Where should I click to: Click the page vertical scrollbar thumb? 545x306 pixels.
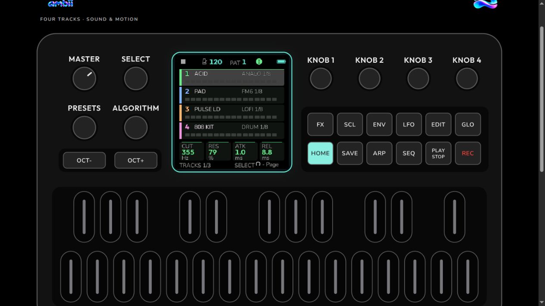pyautogui.click(x=542, y=99)
